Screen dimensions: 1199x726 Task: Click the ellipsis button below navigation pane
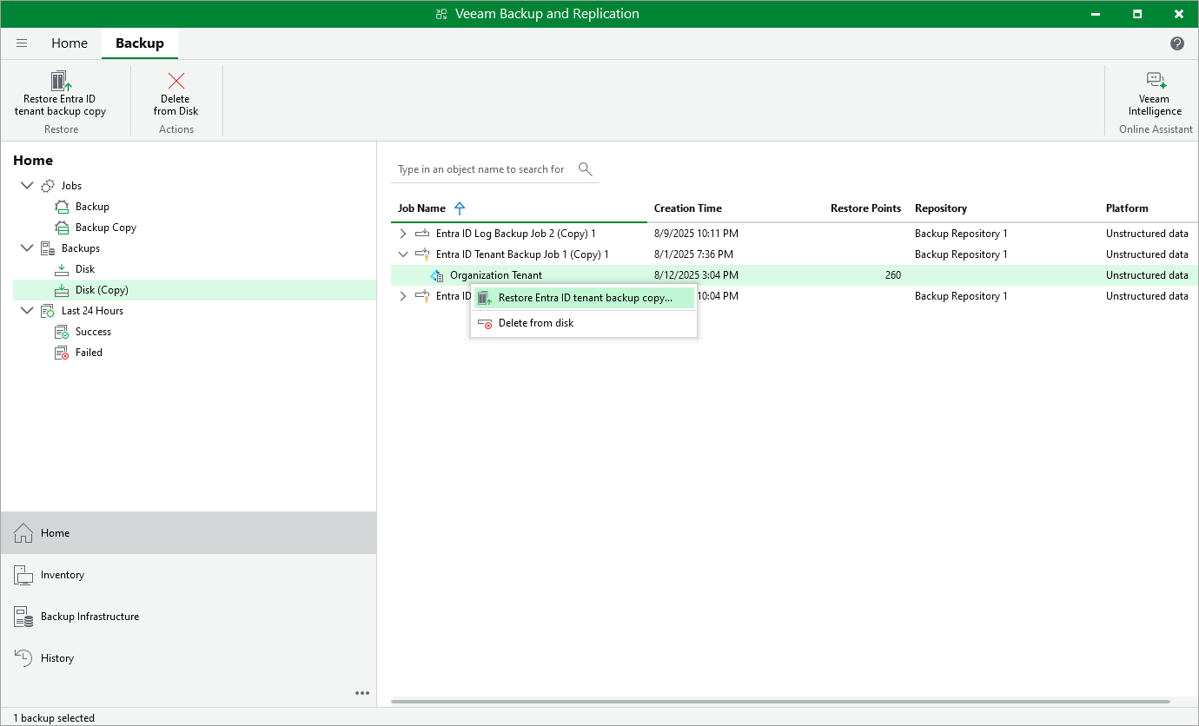[x=362, y=693]
